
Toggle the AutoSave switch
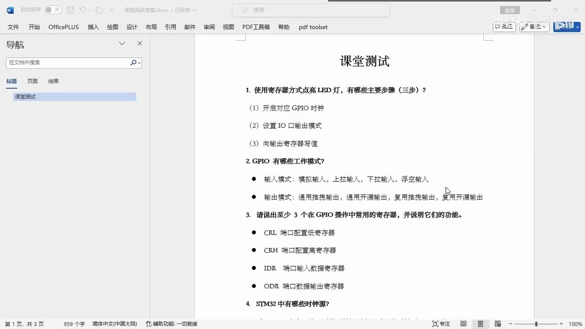tap(53, 10)
